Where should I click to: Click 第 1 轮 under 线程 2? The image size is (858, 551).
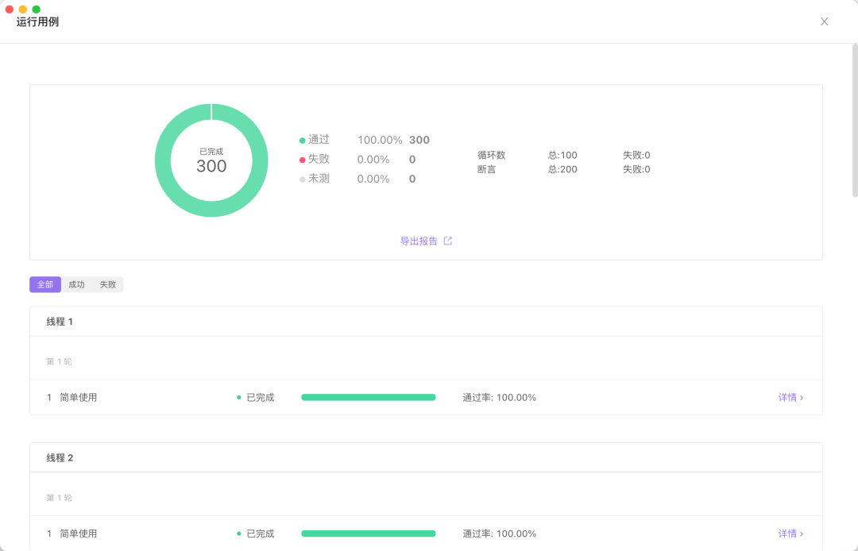click(x=59, y=498)
